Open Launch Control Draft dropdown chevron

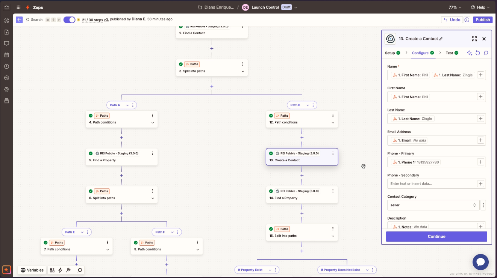click(296, 7)
